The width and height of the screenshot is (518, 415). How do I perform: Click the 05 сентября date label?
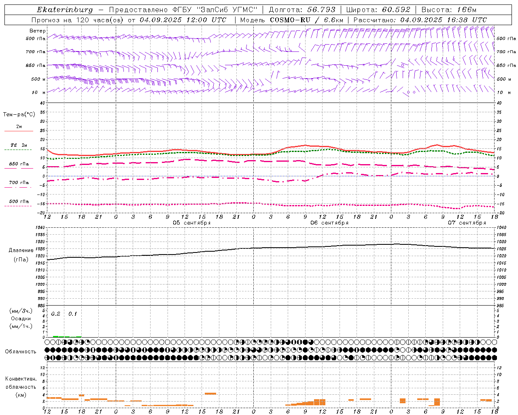[192, 223]
